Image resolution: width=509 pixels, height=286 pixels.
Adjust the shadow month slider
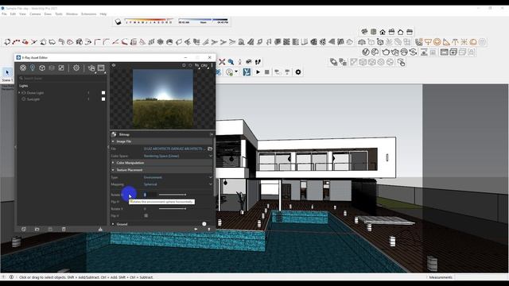(x=149, y=21)
